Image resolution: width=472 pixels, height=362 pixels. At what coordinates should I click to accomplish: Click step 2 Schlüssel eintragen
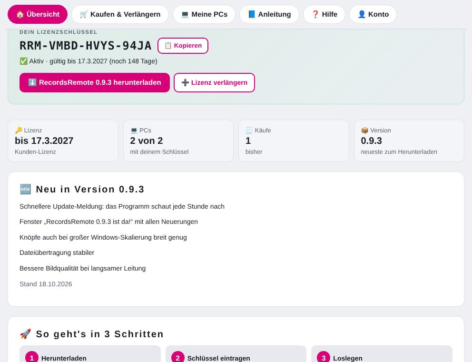[218, 358]
